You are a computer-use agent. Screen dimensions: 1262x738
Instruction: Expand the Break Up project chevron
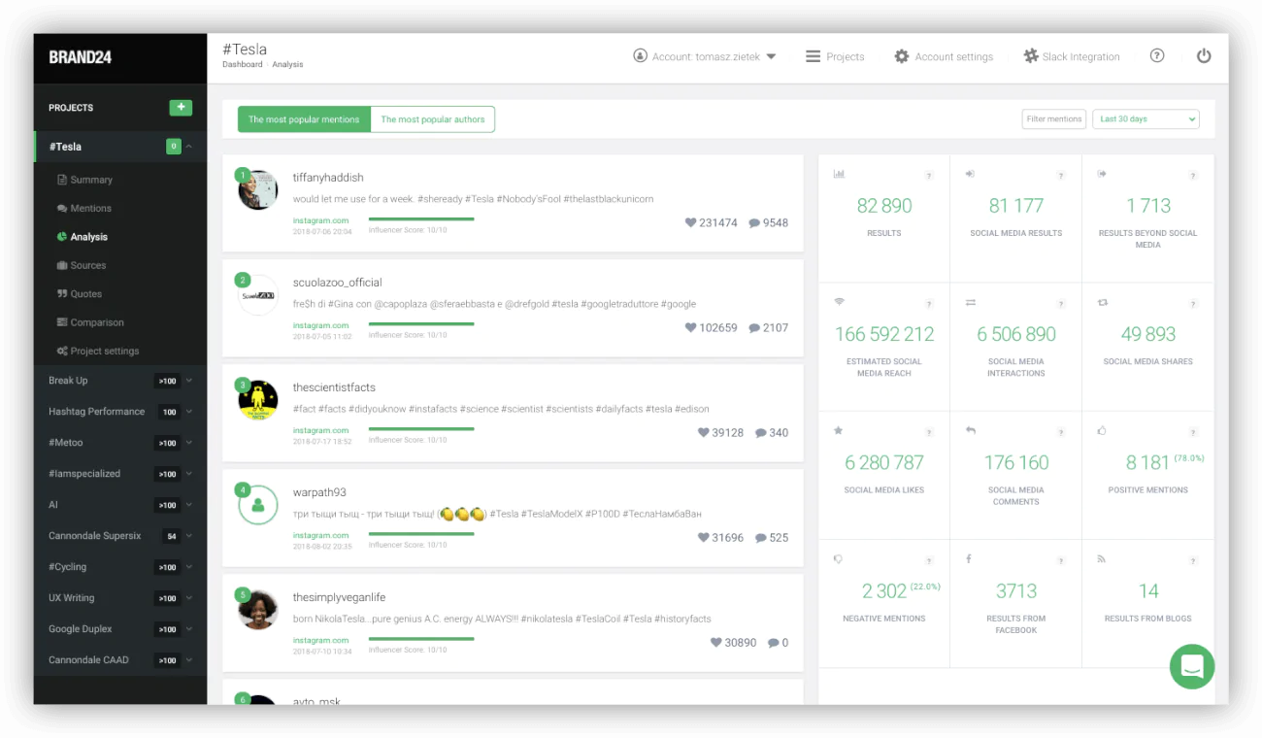pyautogui.click(x=189, y=381)
